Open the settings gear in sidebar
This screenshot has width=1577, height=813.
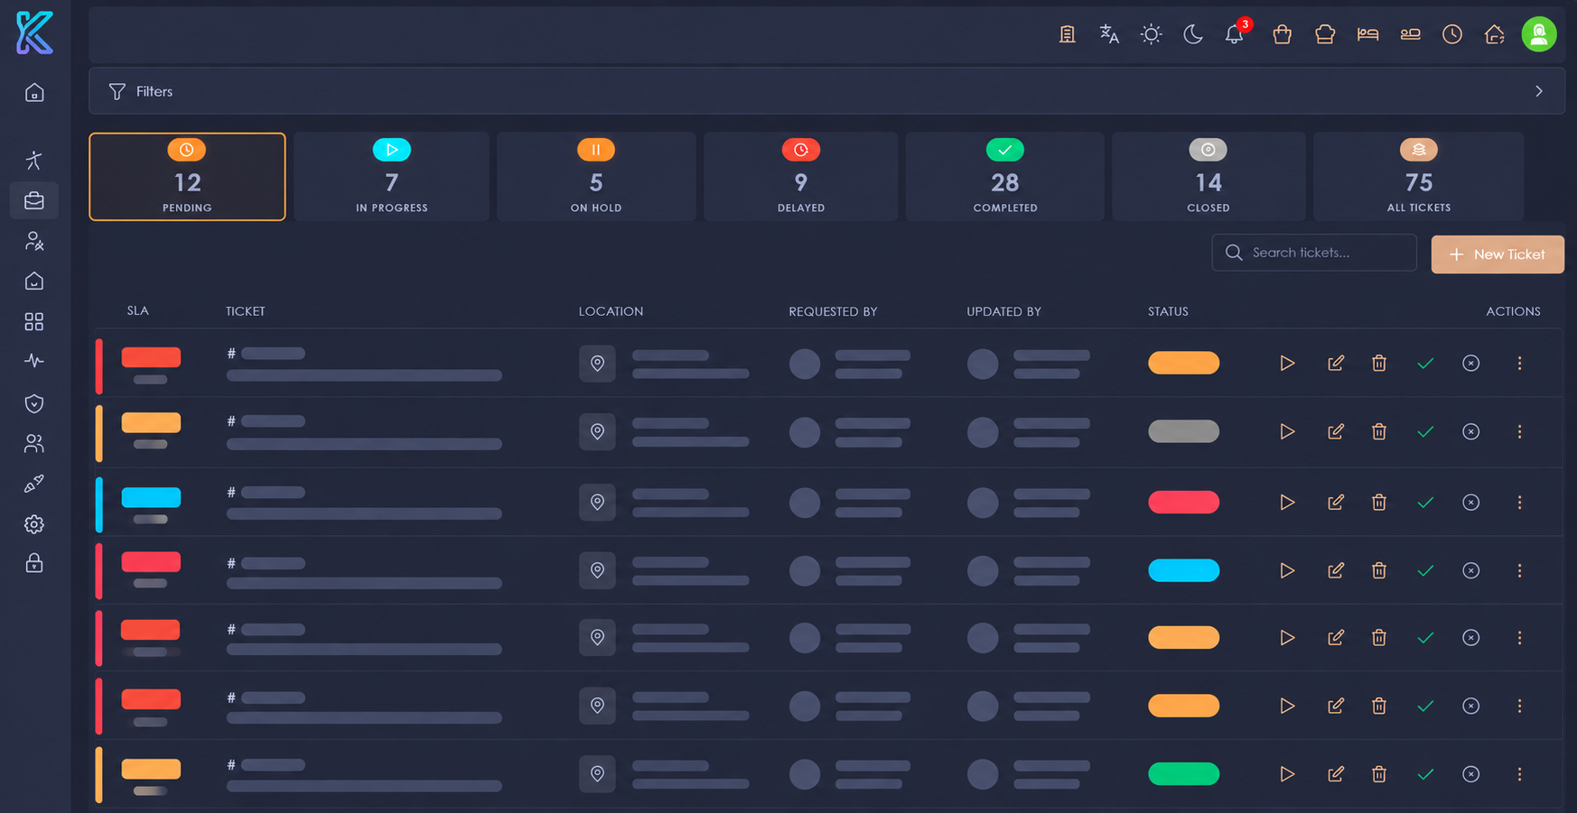tap(34, 524)
